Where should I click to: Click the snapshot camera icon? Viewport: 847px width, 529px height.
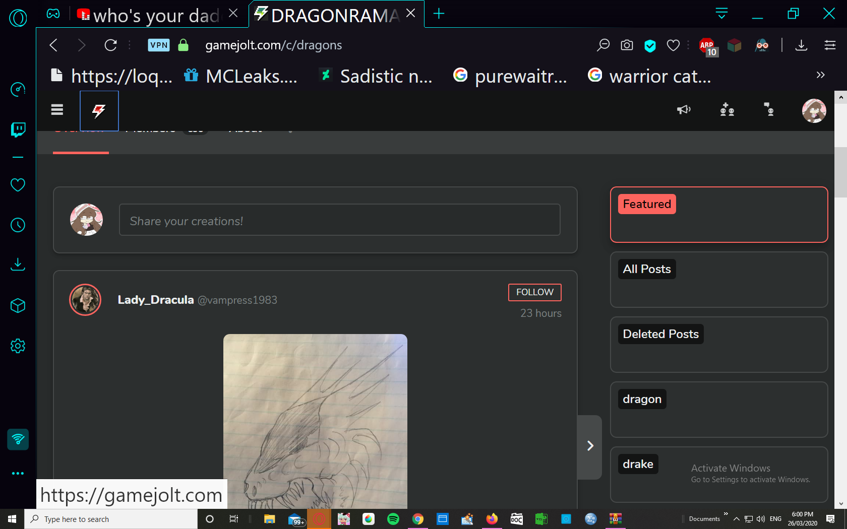tap(627, 45)
